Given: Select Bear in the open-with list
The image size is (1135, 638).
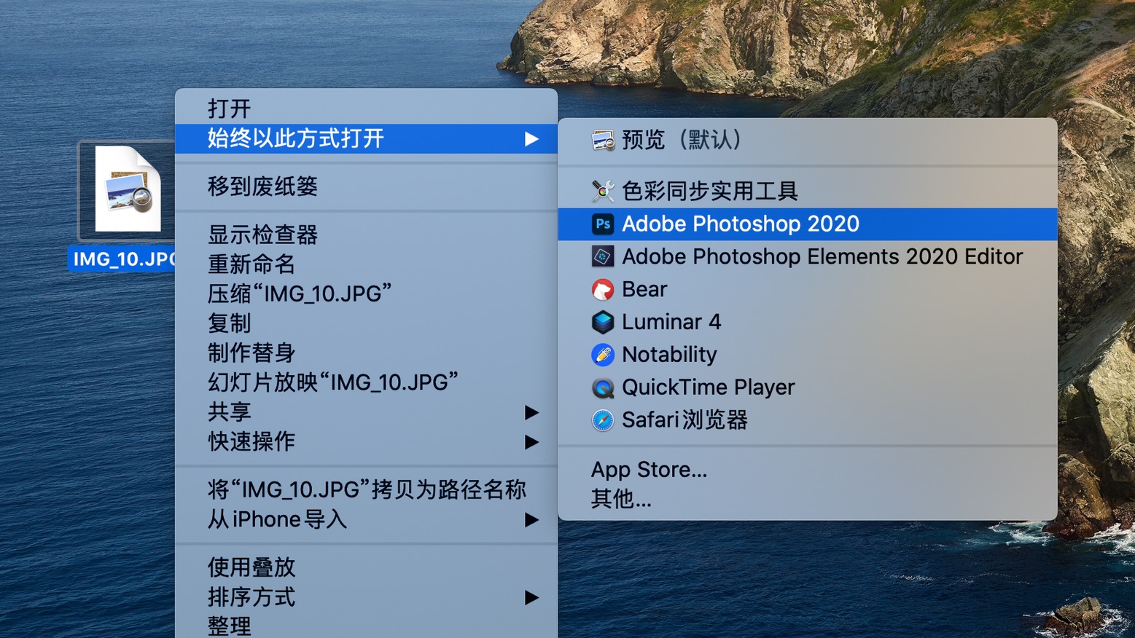Looking at the screenshot, I should 808,289.
